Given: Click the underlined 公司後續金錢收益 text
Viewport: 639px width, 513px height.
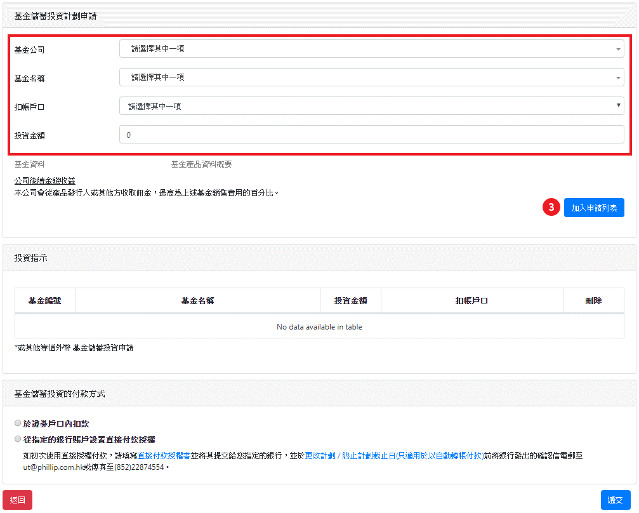Looking at the screenshot, I should click(45, 181).
